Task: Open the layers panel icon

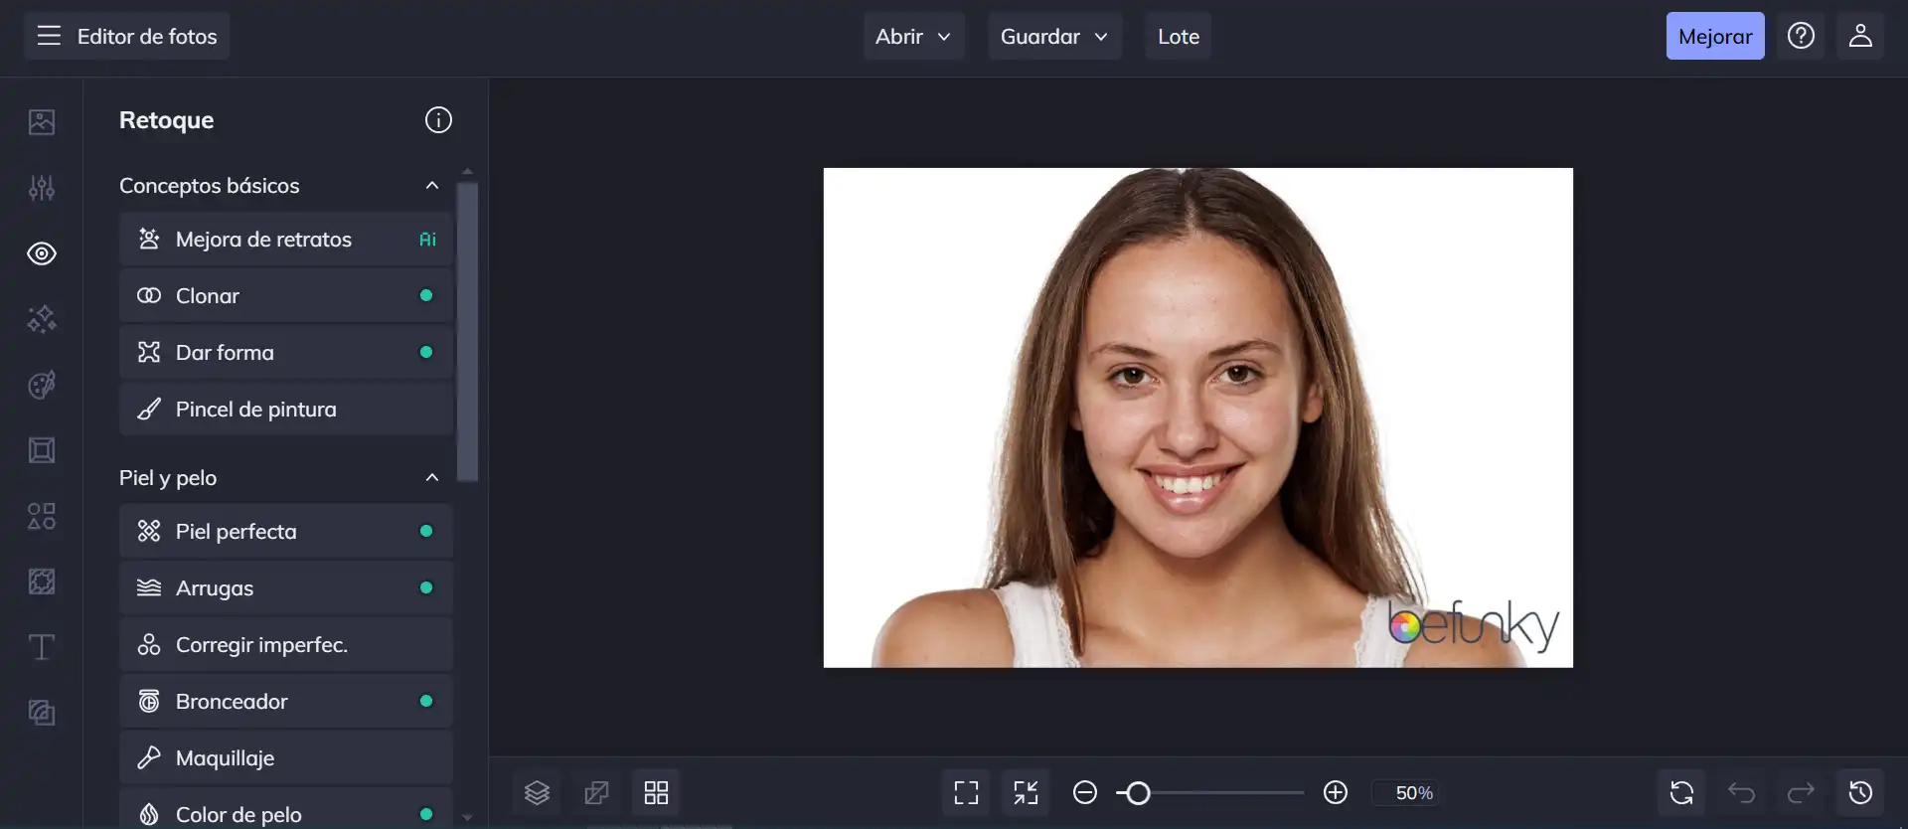Action: click(537, 793)
